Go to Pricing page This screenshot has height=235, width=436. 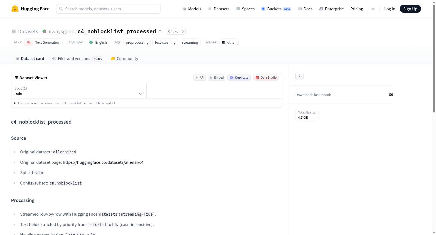pyautogui.click(x=357, y=9)
